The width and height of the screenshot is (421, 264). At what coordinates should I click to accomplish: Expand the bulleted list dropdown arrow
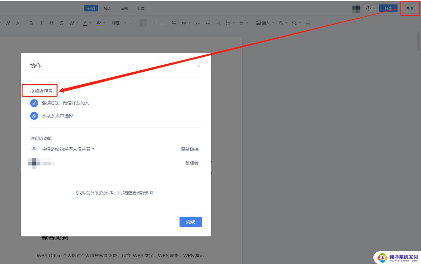[234, 23]
